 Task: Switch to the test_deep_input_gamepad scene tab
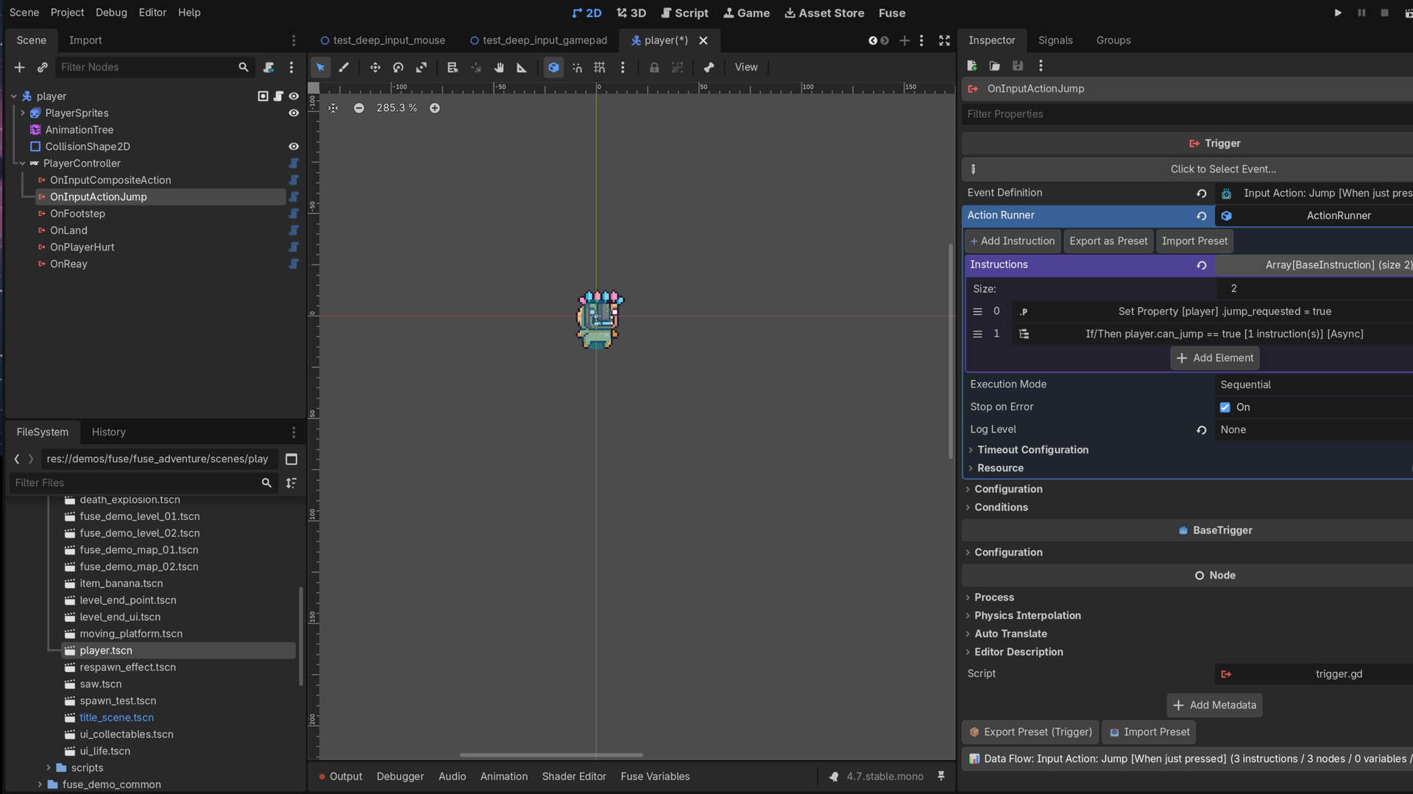[x=538, y=40]
